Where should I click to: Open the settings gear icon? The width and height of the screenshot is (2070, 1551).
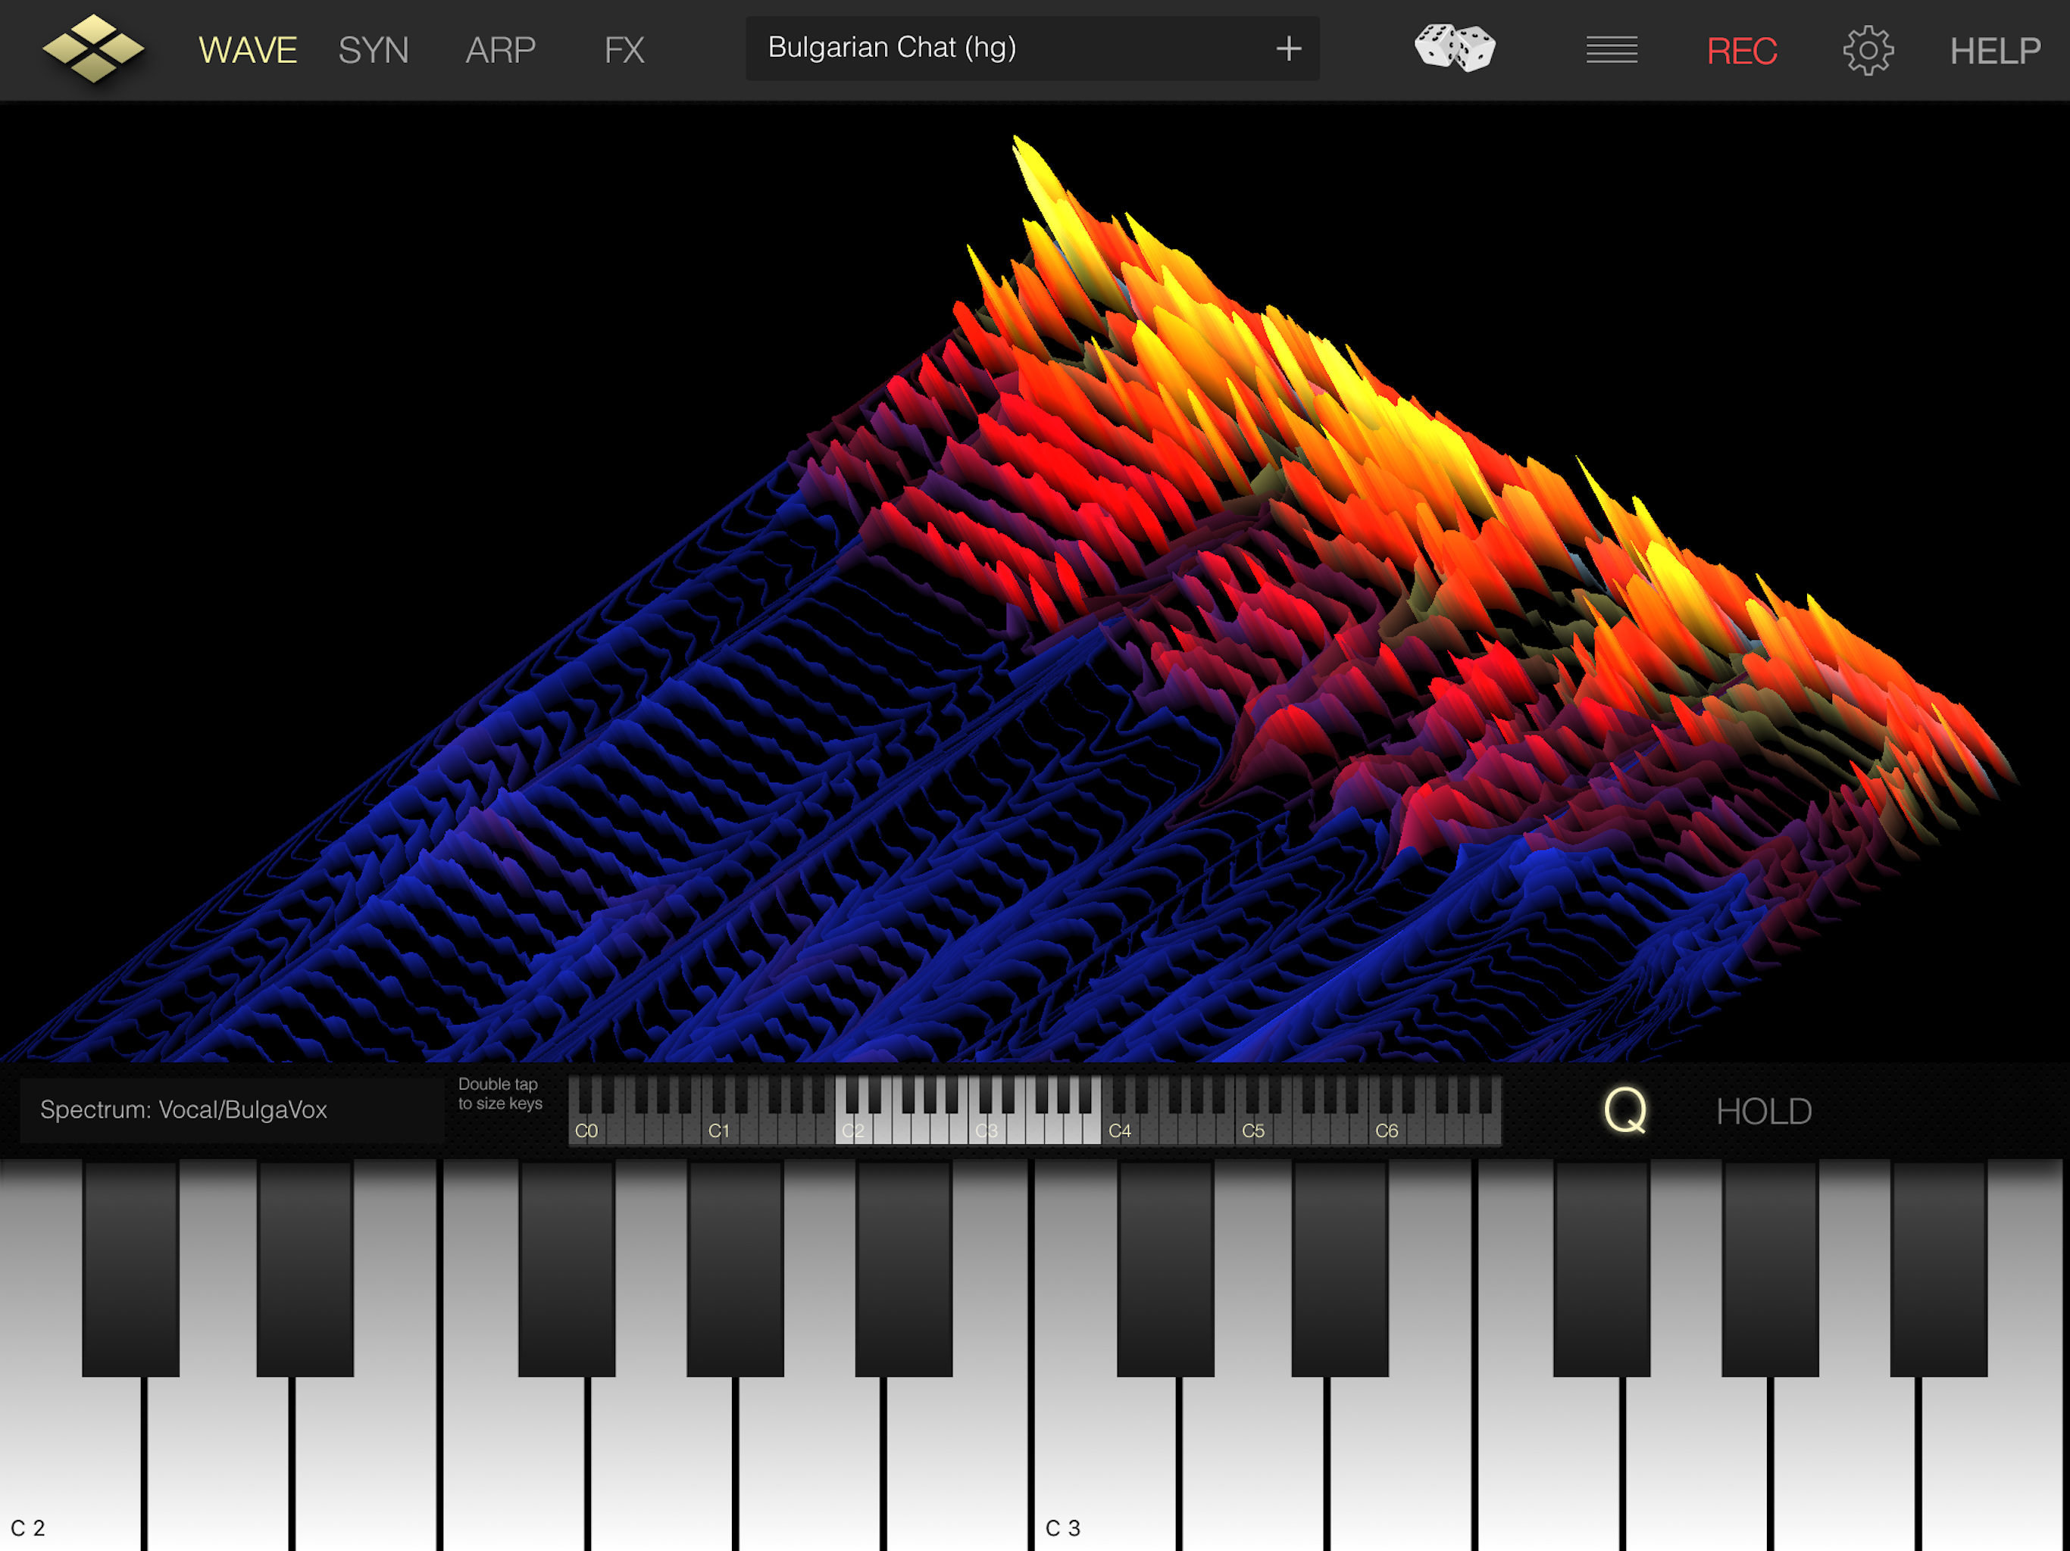(1868, 51)
